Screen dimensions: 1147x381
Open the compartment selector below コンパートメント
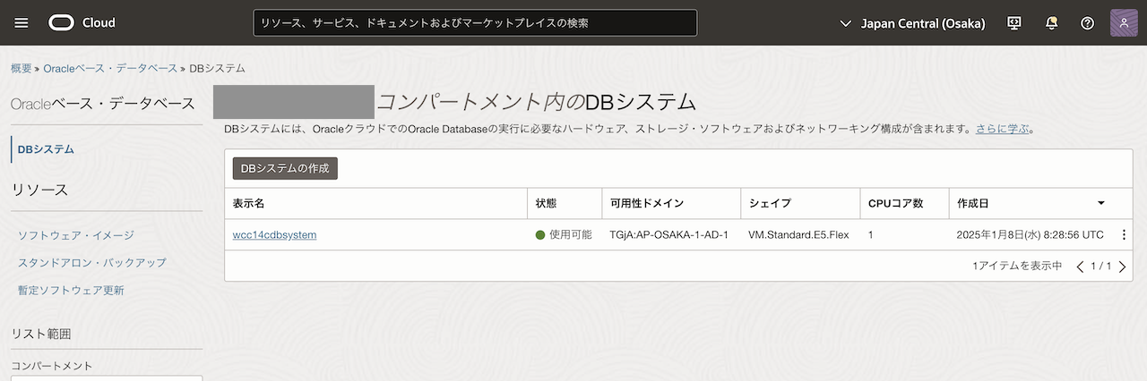pos(107,378)
